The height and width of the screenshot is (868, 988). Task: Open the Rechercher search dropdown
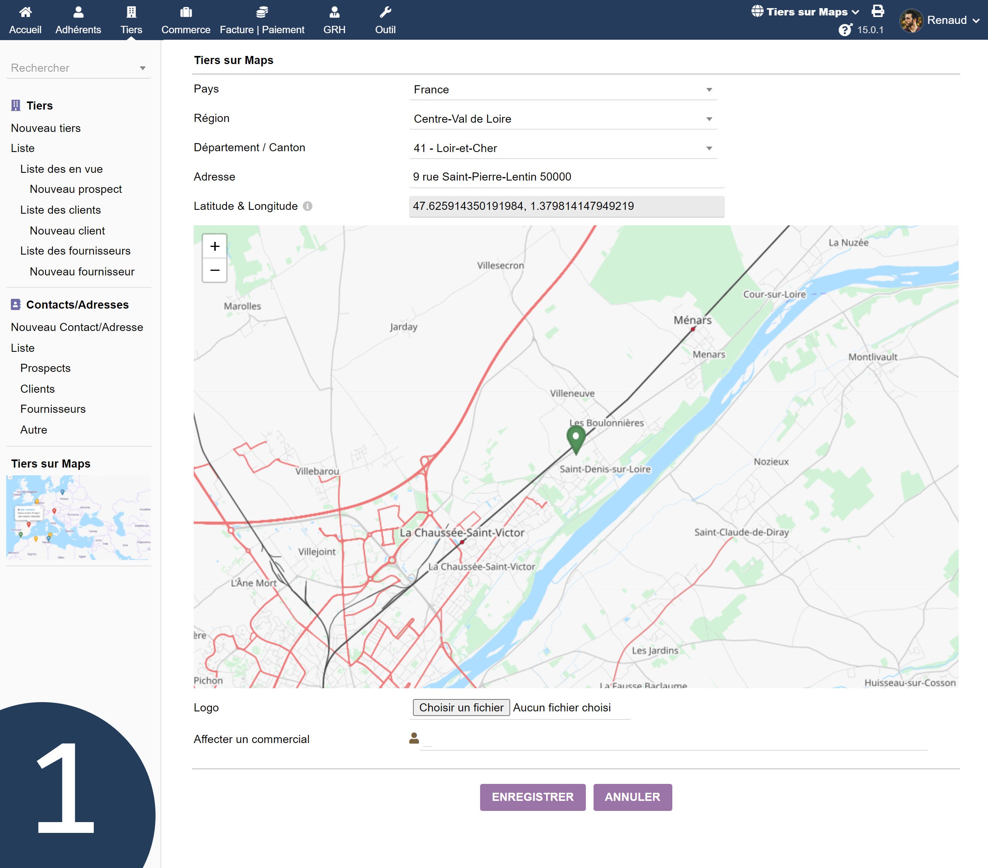point(78,68)
